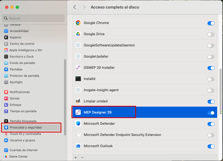Viewport: 223px width, 161px height.
Task: Remove selected app with the minus button
Action: coord(82,158)
